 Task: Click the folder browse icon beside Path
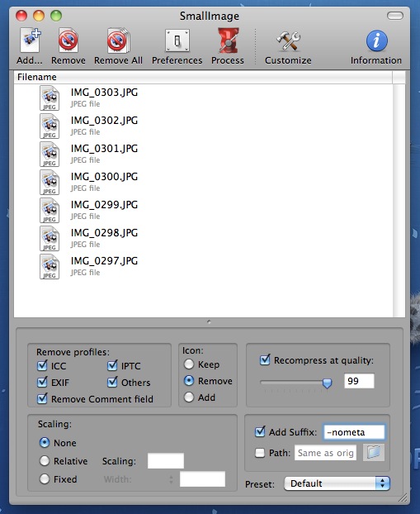374,453
